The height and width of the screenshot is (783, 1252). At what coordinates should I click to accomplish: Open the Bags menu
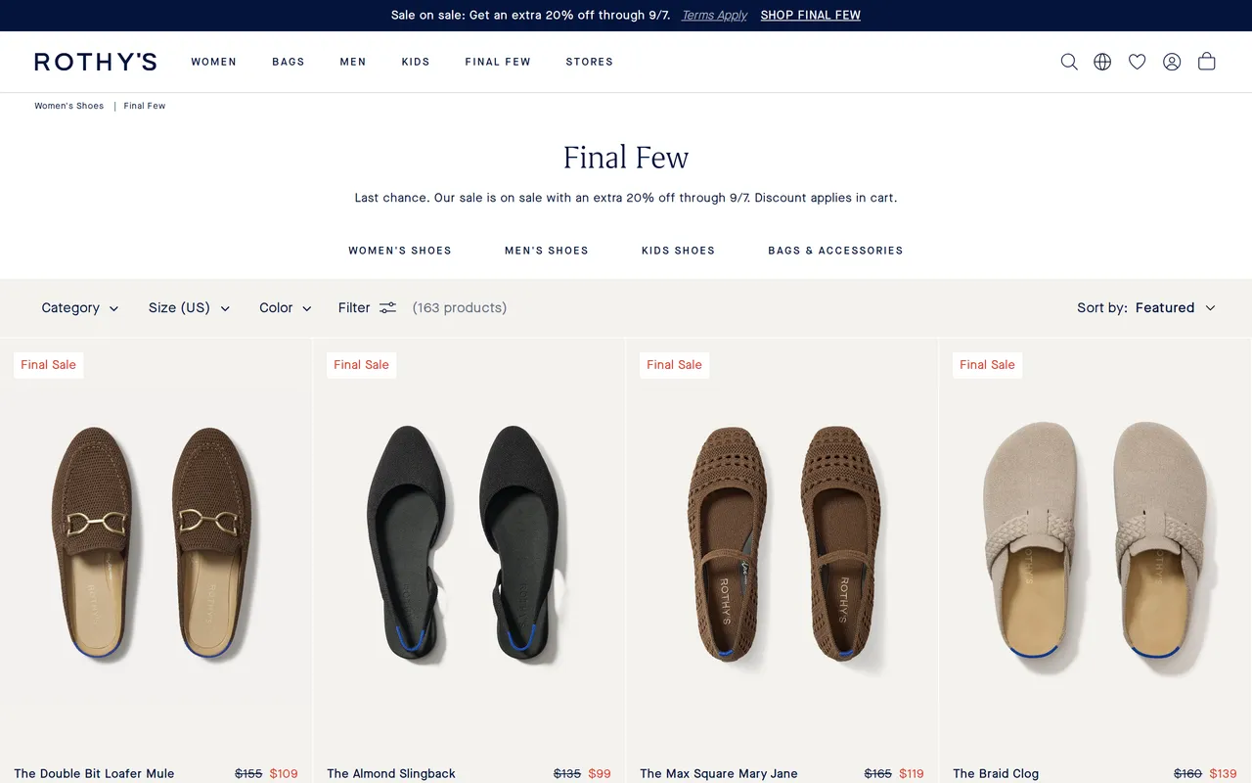289,62
